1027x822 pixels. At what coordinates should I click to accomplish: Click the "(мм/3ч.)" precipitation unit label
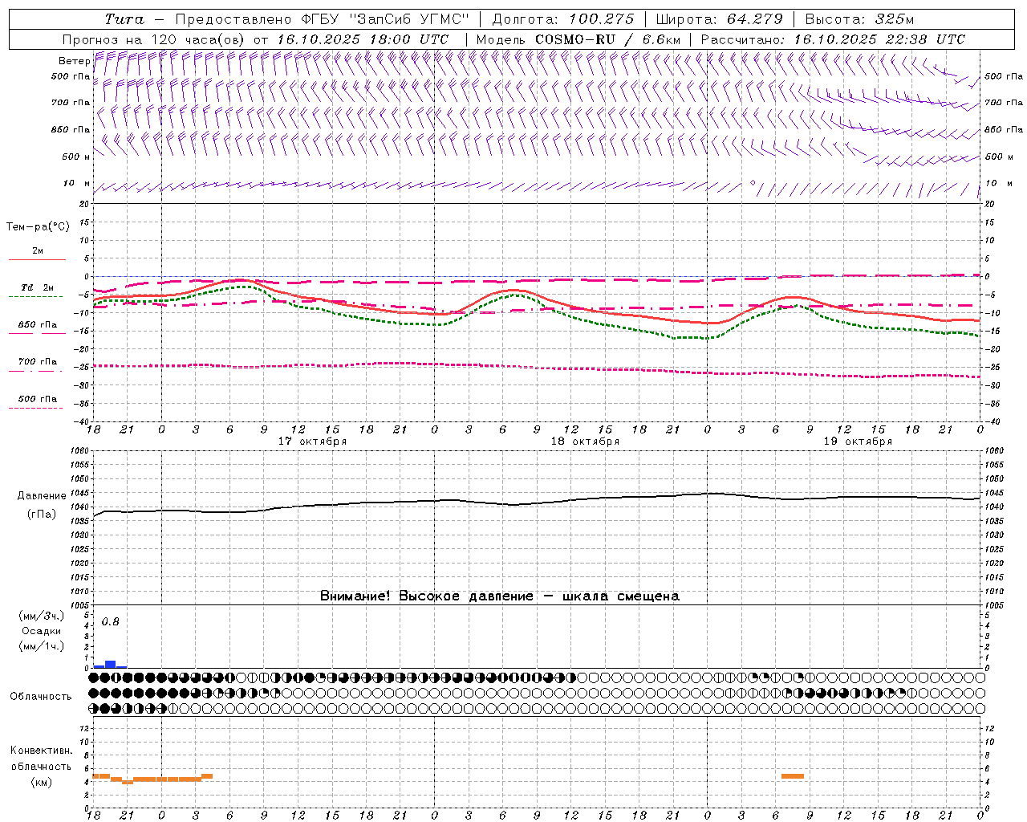click(x=41, y=616)
